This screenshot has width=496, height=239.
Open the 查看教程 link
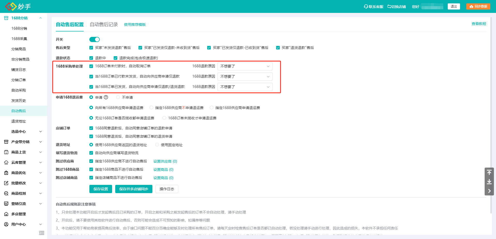(x=479, y=24)
